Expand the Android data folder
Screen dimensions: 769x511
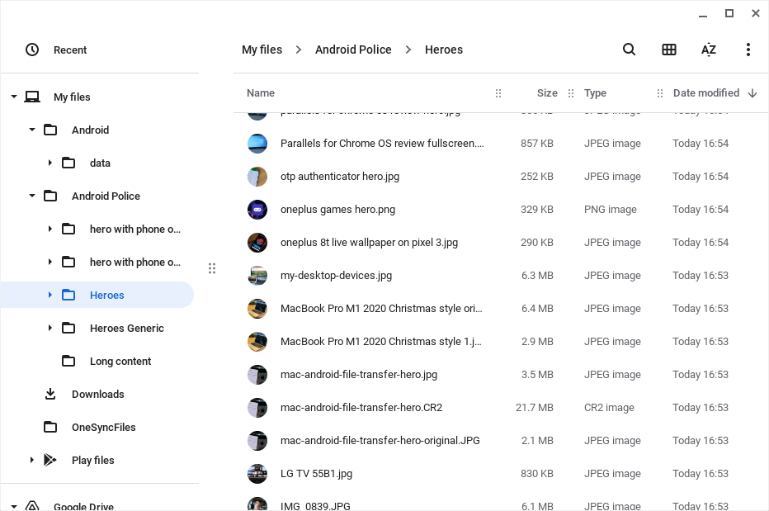[x=50, y=163]
